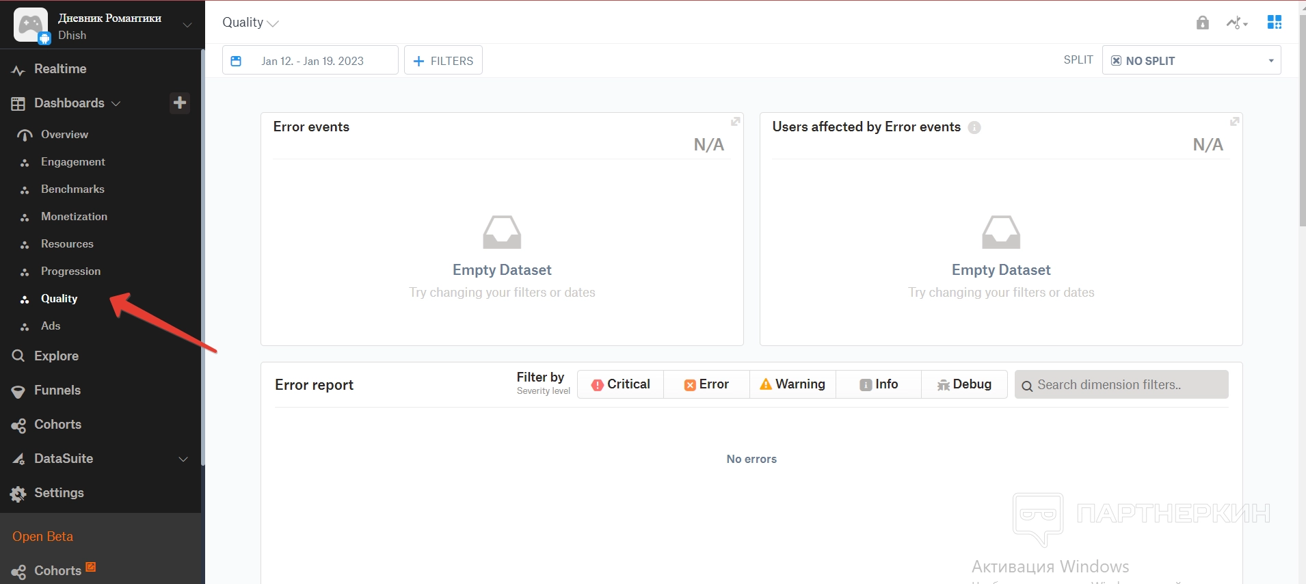Click the 'No errors' message
This screenshot has width=1306, height=584.
click(x=751, y=459)
